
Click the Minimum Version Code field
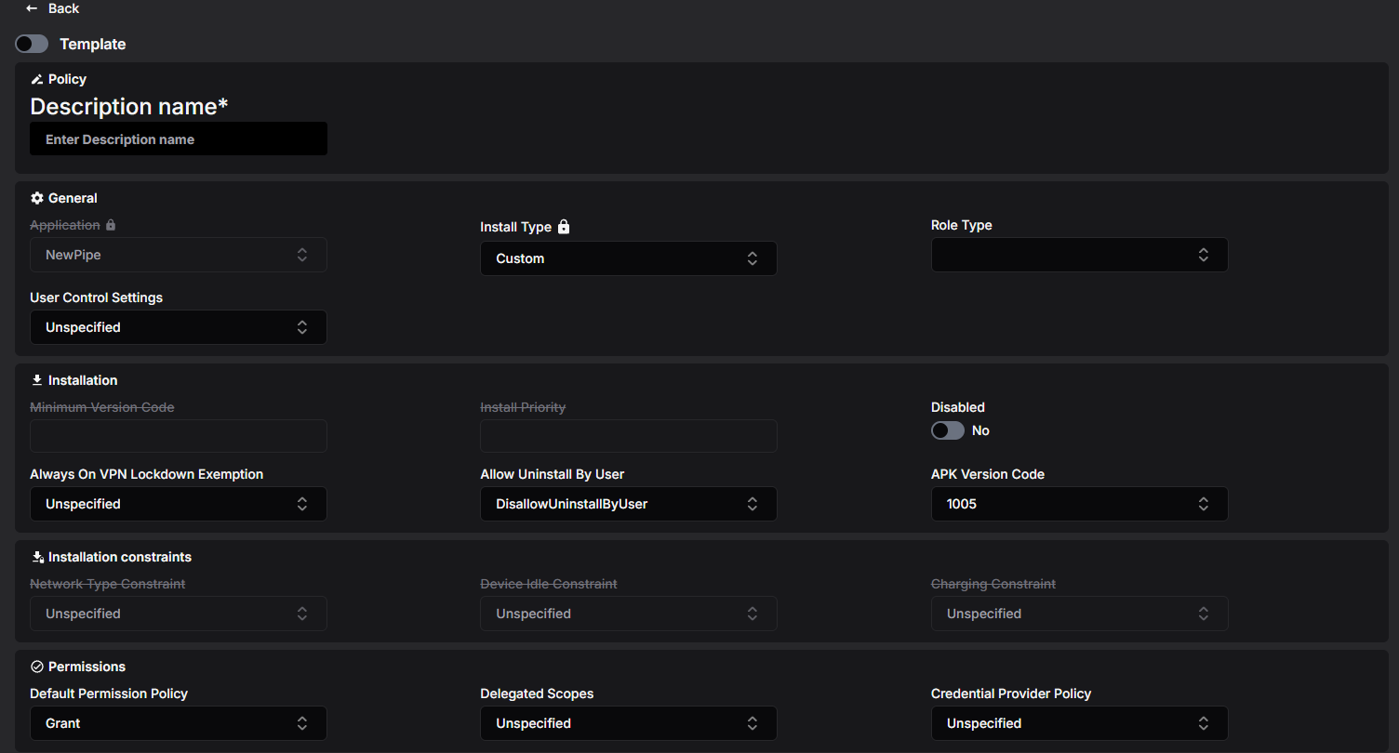pyautogui.click(x=179, y=436)
